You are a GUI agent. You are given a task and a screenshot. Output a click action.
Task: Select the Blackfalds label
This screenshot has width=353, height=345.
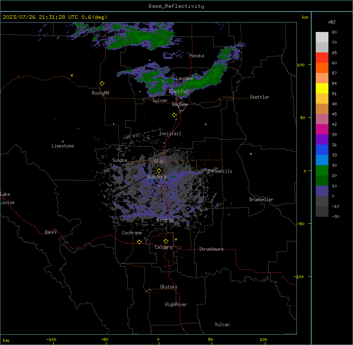click(181, 91)
